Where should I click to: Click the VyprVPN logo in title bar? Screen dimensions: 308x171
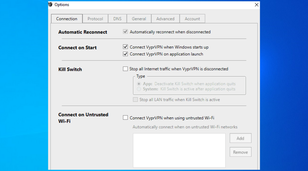51,5
